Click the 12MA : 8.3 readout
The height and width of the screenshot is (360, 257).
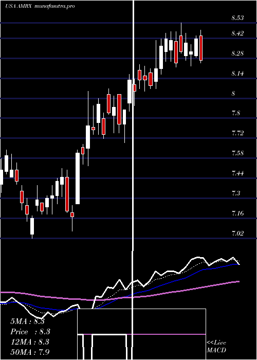point(30,342)
